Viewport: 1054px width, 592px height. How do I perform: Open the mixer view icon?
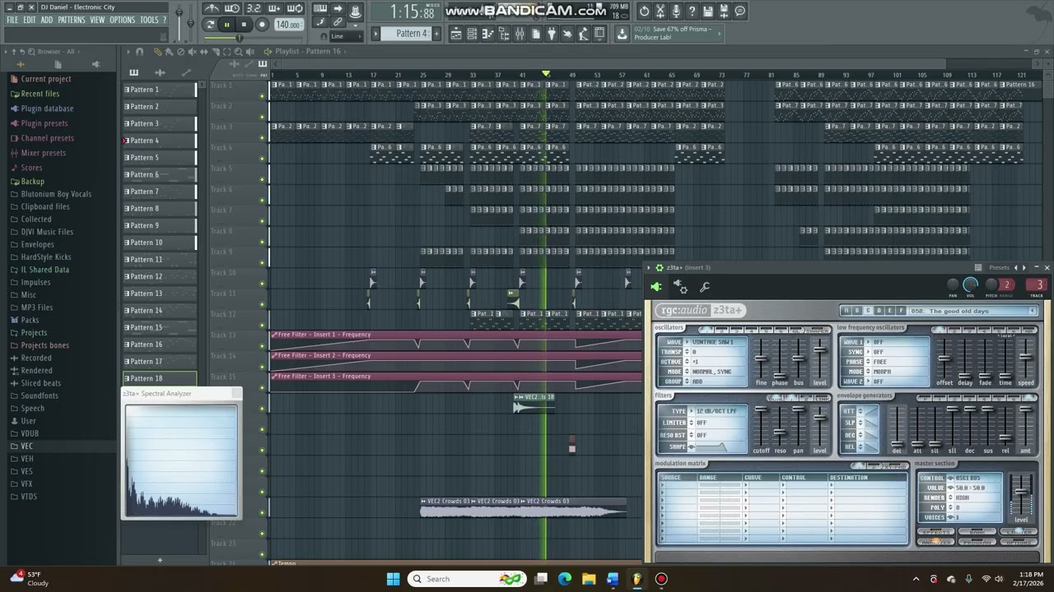point(520,34)
